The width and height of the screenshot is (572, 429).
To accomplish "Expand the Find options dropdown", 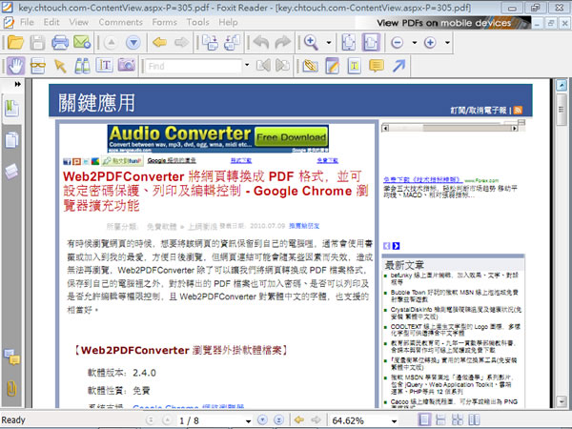I will pos(248,66).
